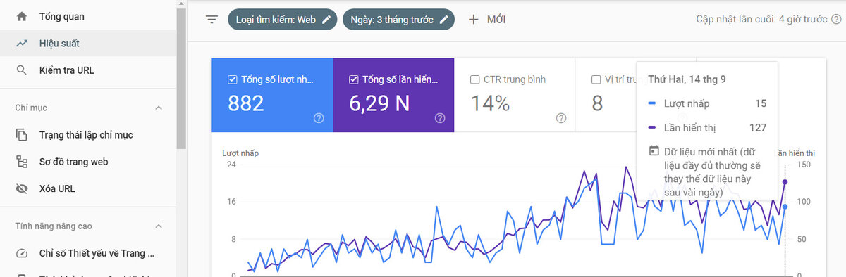The height and width of the screenshot is (277, 846).
Task: Collapse the Tính năng nâng cao section
Action: coord(159,226)
